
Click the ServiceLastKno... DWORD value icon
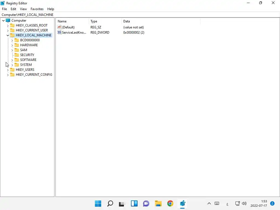pos(59,32)
